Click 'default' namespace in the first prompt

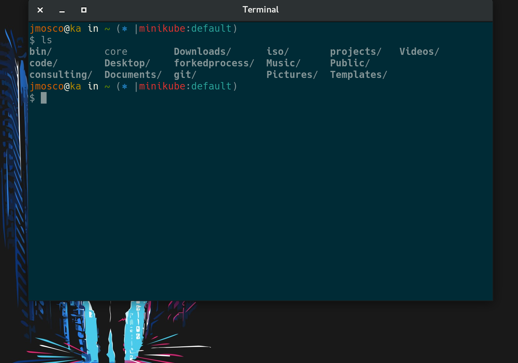coord(211,29)
